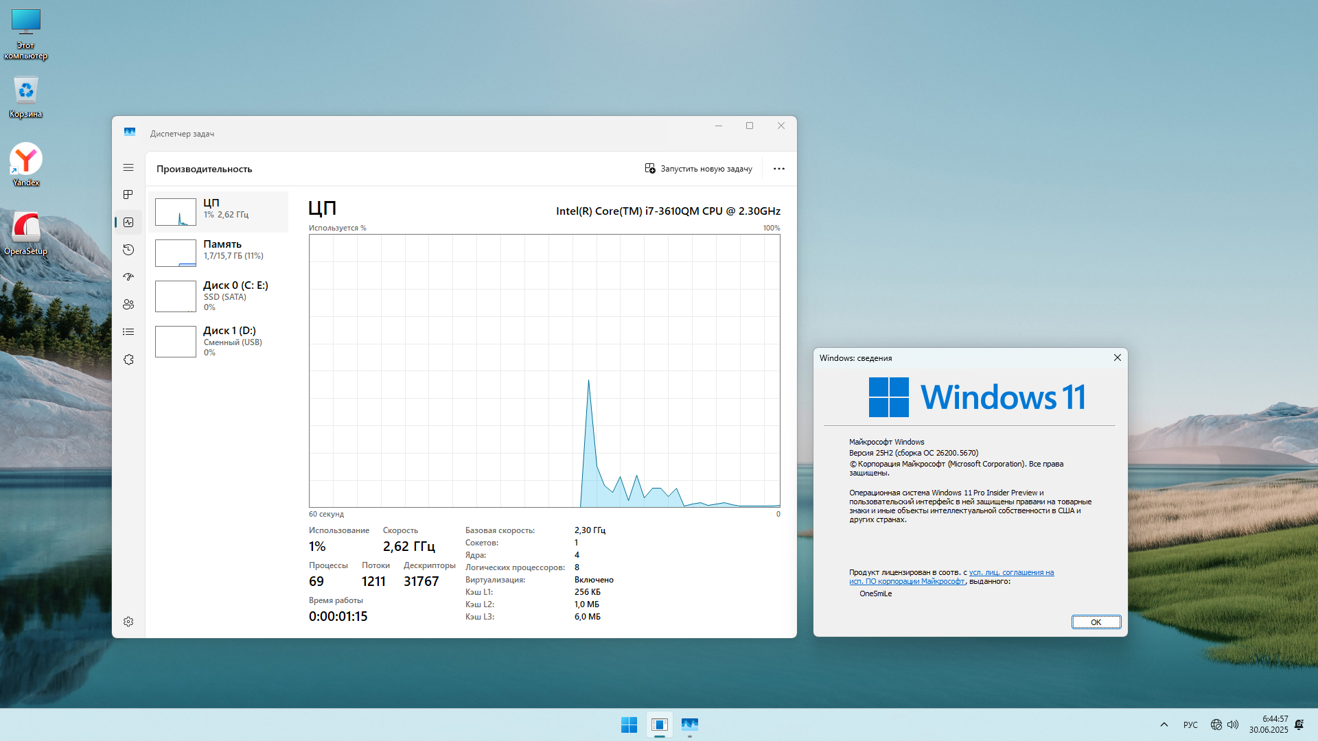The image size is (1318, 741).
Task: Select the ЦП performance item
Action: [218, 212]
